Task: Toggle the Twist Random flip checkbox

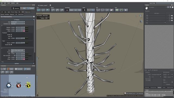Action: [11, 45]
